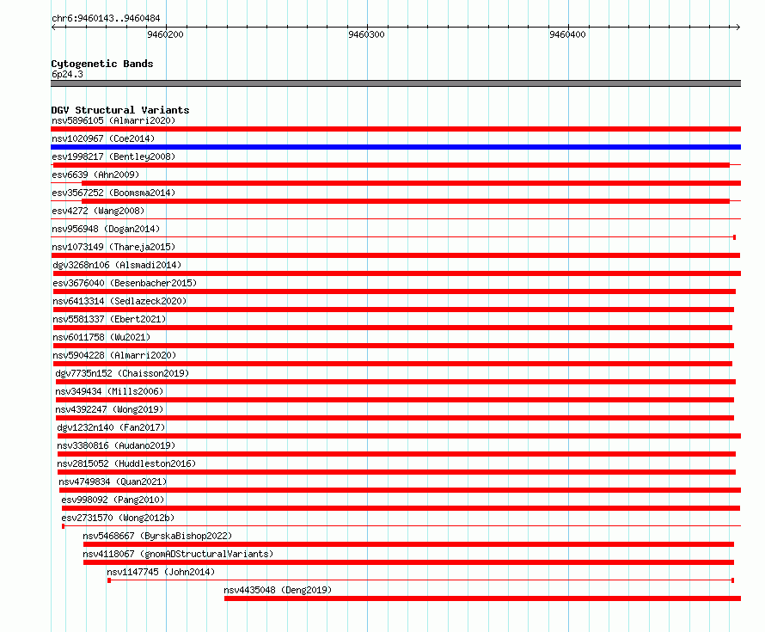Click nsv956948 (Dogan2014) variant label
Image resolution: width=765 pixels, height=632 pixels.
[106, 229]
